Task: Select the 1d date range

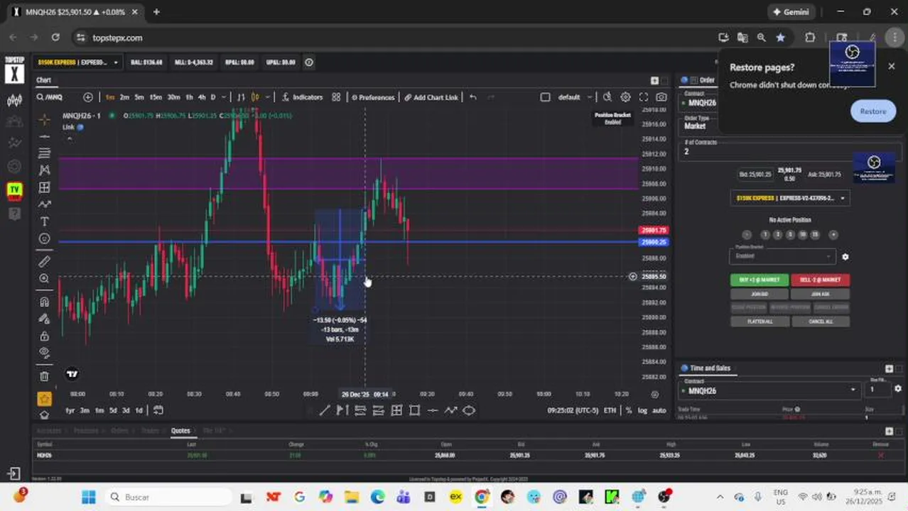Action: coord(139,410)
